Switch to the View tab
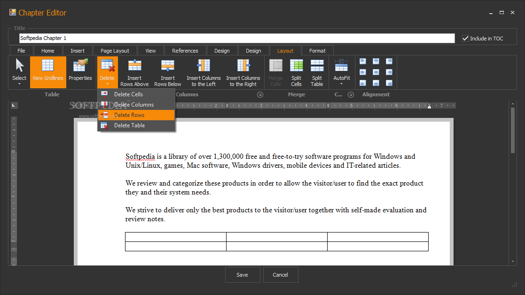This screenshot has height=295, width=525. [151, 51]
